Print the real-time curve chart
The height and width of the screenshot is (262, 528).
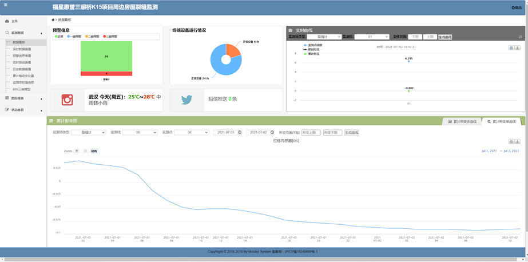click(511, 48)
